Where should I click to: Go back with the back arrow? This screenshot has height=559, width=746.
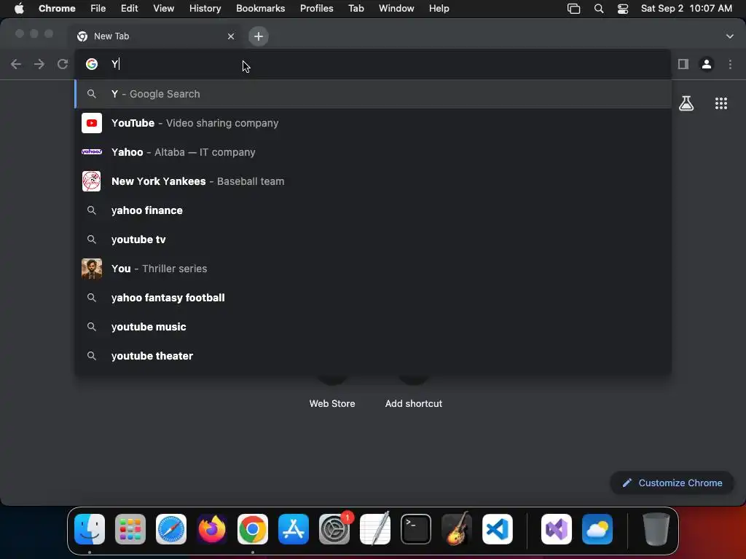[x=16, y=64]
